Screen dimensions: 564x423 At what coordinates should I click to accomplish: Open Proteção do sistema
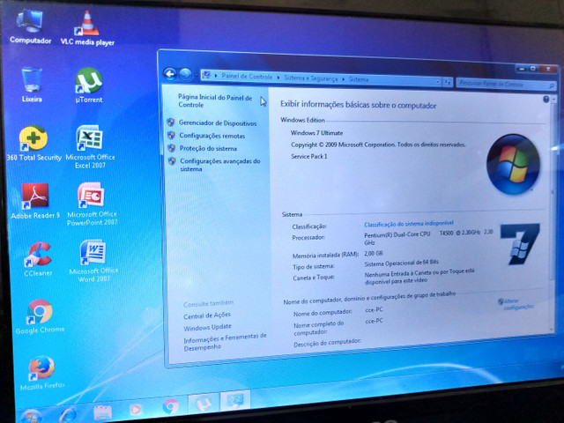208,148
